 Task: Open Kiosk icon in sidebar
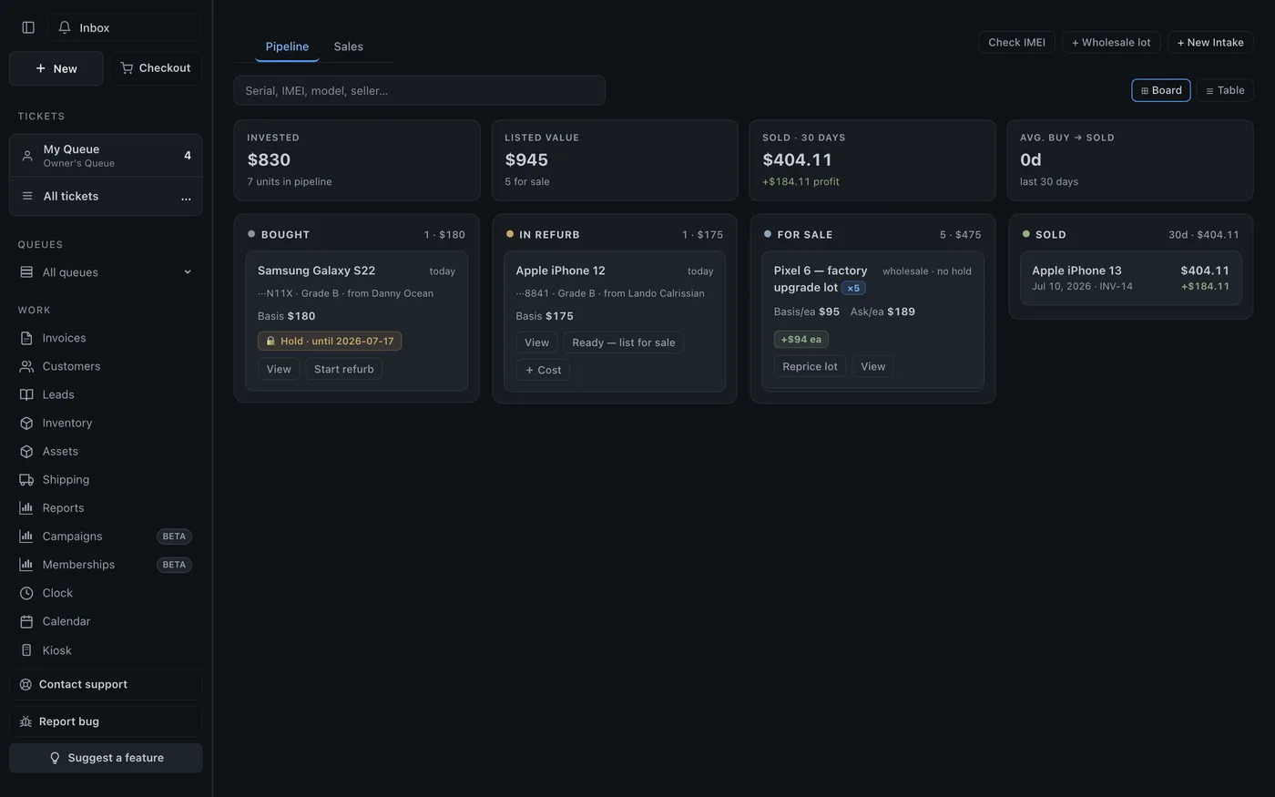tap(26, 650)
